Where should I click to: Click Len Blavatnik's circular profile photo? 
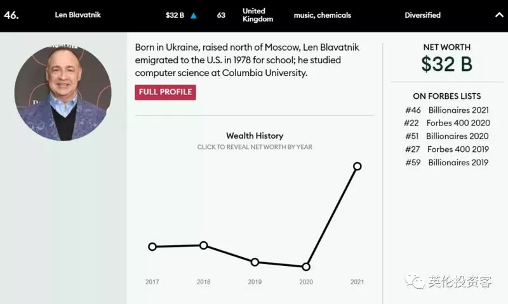point(63,92)
